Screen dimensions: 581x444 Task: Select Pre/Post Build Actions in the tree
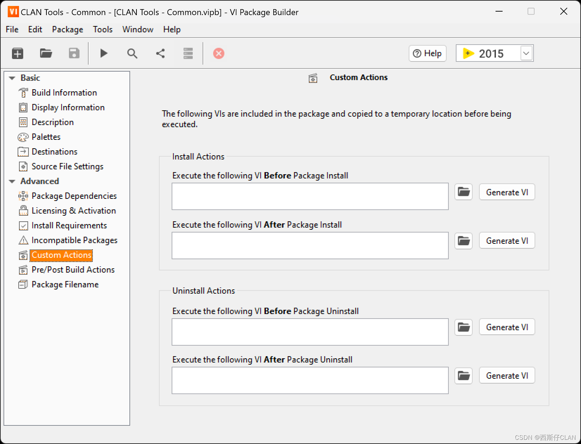click(x=73, y=270)
